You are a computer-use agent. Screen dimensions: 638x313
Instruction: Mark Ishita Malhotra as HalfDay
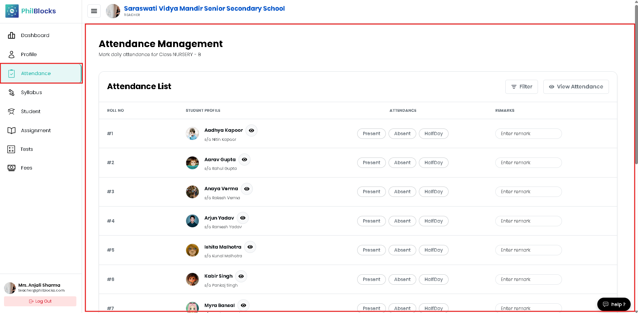pos(434,250)
